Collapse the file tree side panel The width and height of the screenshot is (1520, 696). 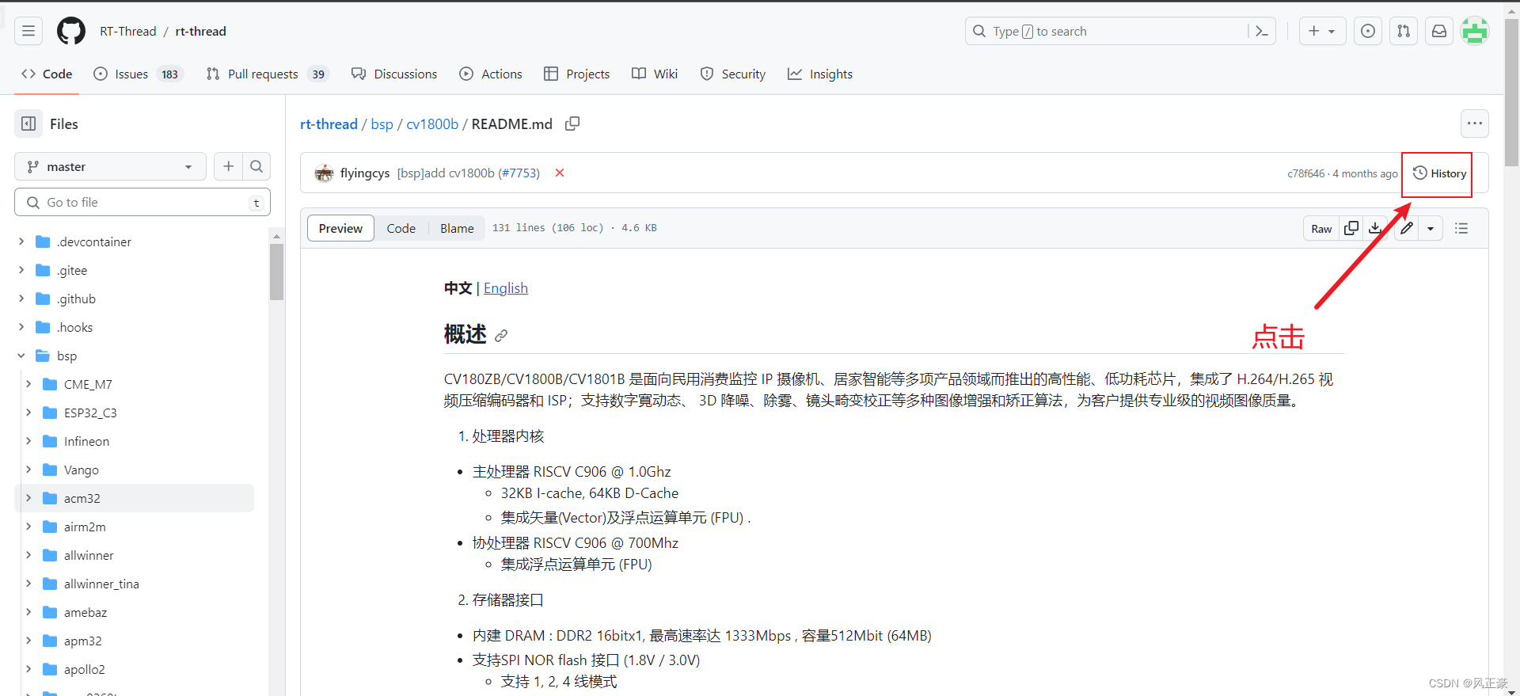28,124
